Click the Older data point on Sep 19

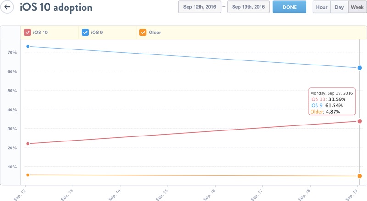(x=360, y=176)
